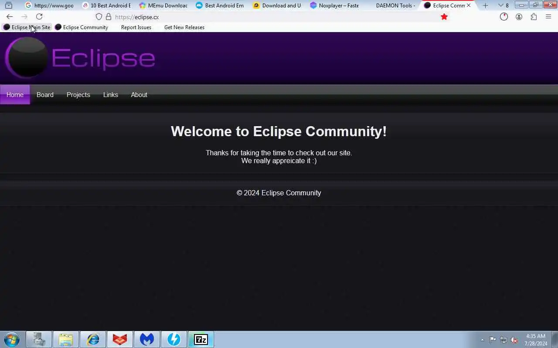Click the network tray icon

click(x=504, y=340)
